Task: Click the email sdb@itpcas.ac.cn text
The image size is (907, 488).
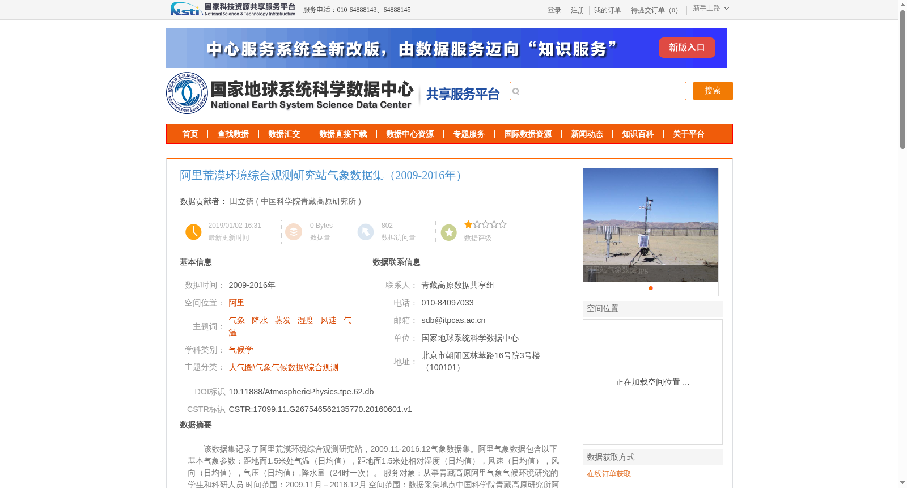Action: [x=453, y=320]
